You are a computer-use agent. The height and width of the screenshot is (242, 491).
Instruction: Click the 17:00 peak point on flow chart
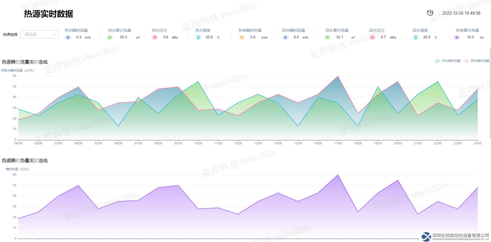[x=338, y=76]
